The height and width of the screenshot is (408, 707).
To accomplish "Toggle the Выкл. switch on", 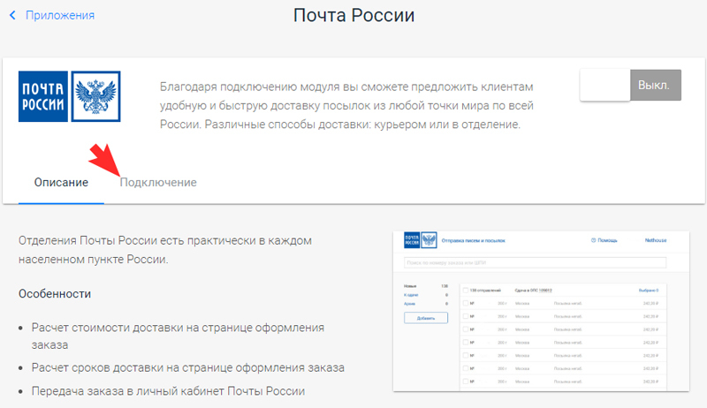I will point(630,85).
